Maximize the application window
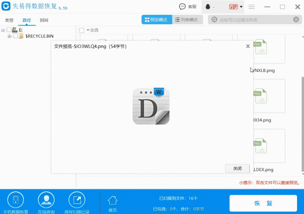304x214 pixels. click(x=283, y=7)
